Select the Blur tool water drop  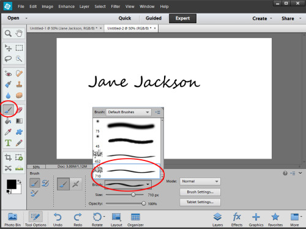click(x=8, y=96)
